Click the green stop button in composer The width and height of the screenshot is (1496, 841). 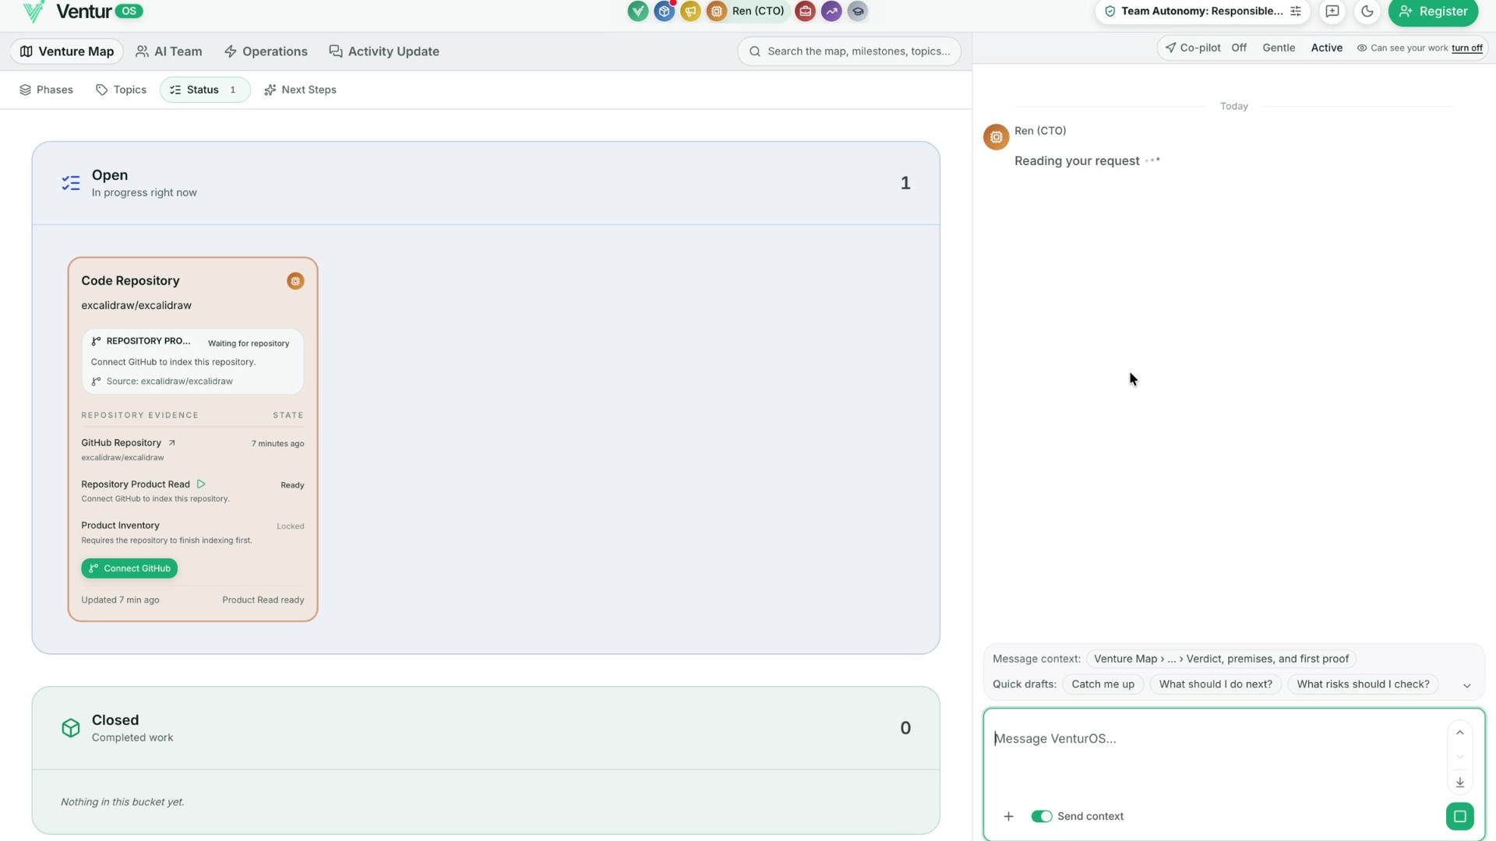tap(1460, 816)
